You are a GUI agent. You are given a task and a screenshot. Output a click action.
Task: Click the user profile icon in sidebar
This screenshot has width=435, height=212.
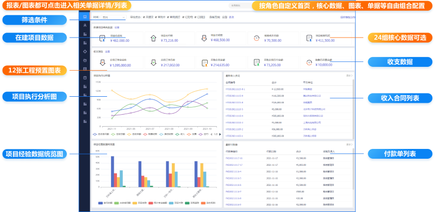(85, 25)
